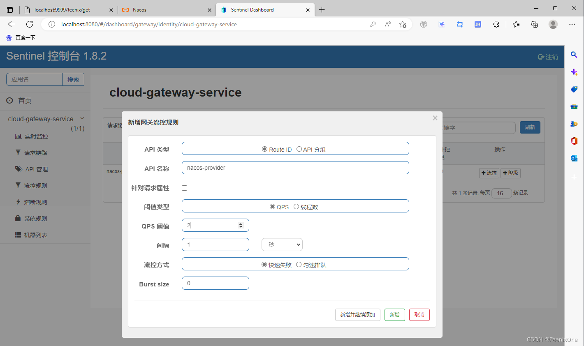Click the 新增并继续添加 button

tap(358, 315)
